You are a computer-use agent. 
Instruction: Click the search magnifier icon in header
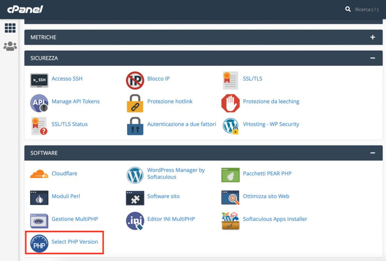click(x=348, y=9)
